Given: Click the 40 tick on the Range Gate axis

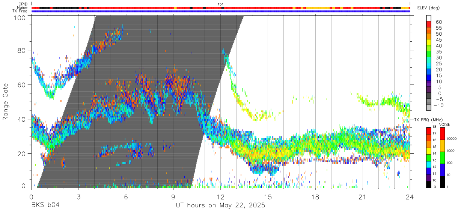Looking at the screenshot, I should pos(22,119).
